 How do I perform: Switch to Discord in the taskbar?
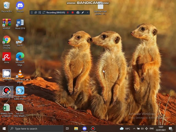click(84, 129)
